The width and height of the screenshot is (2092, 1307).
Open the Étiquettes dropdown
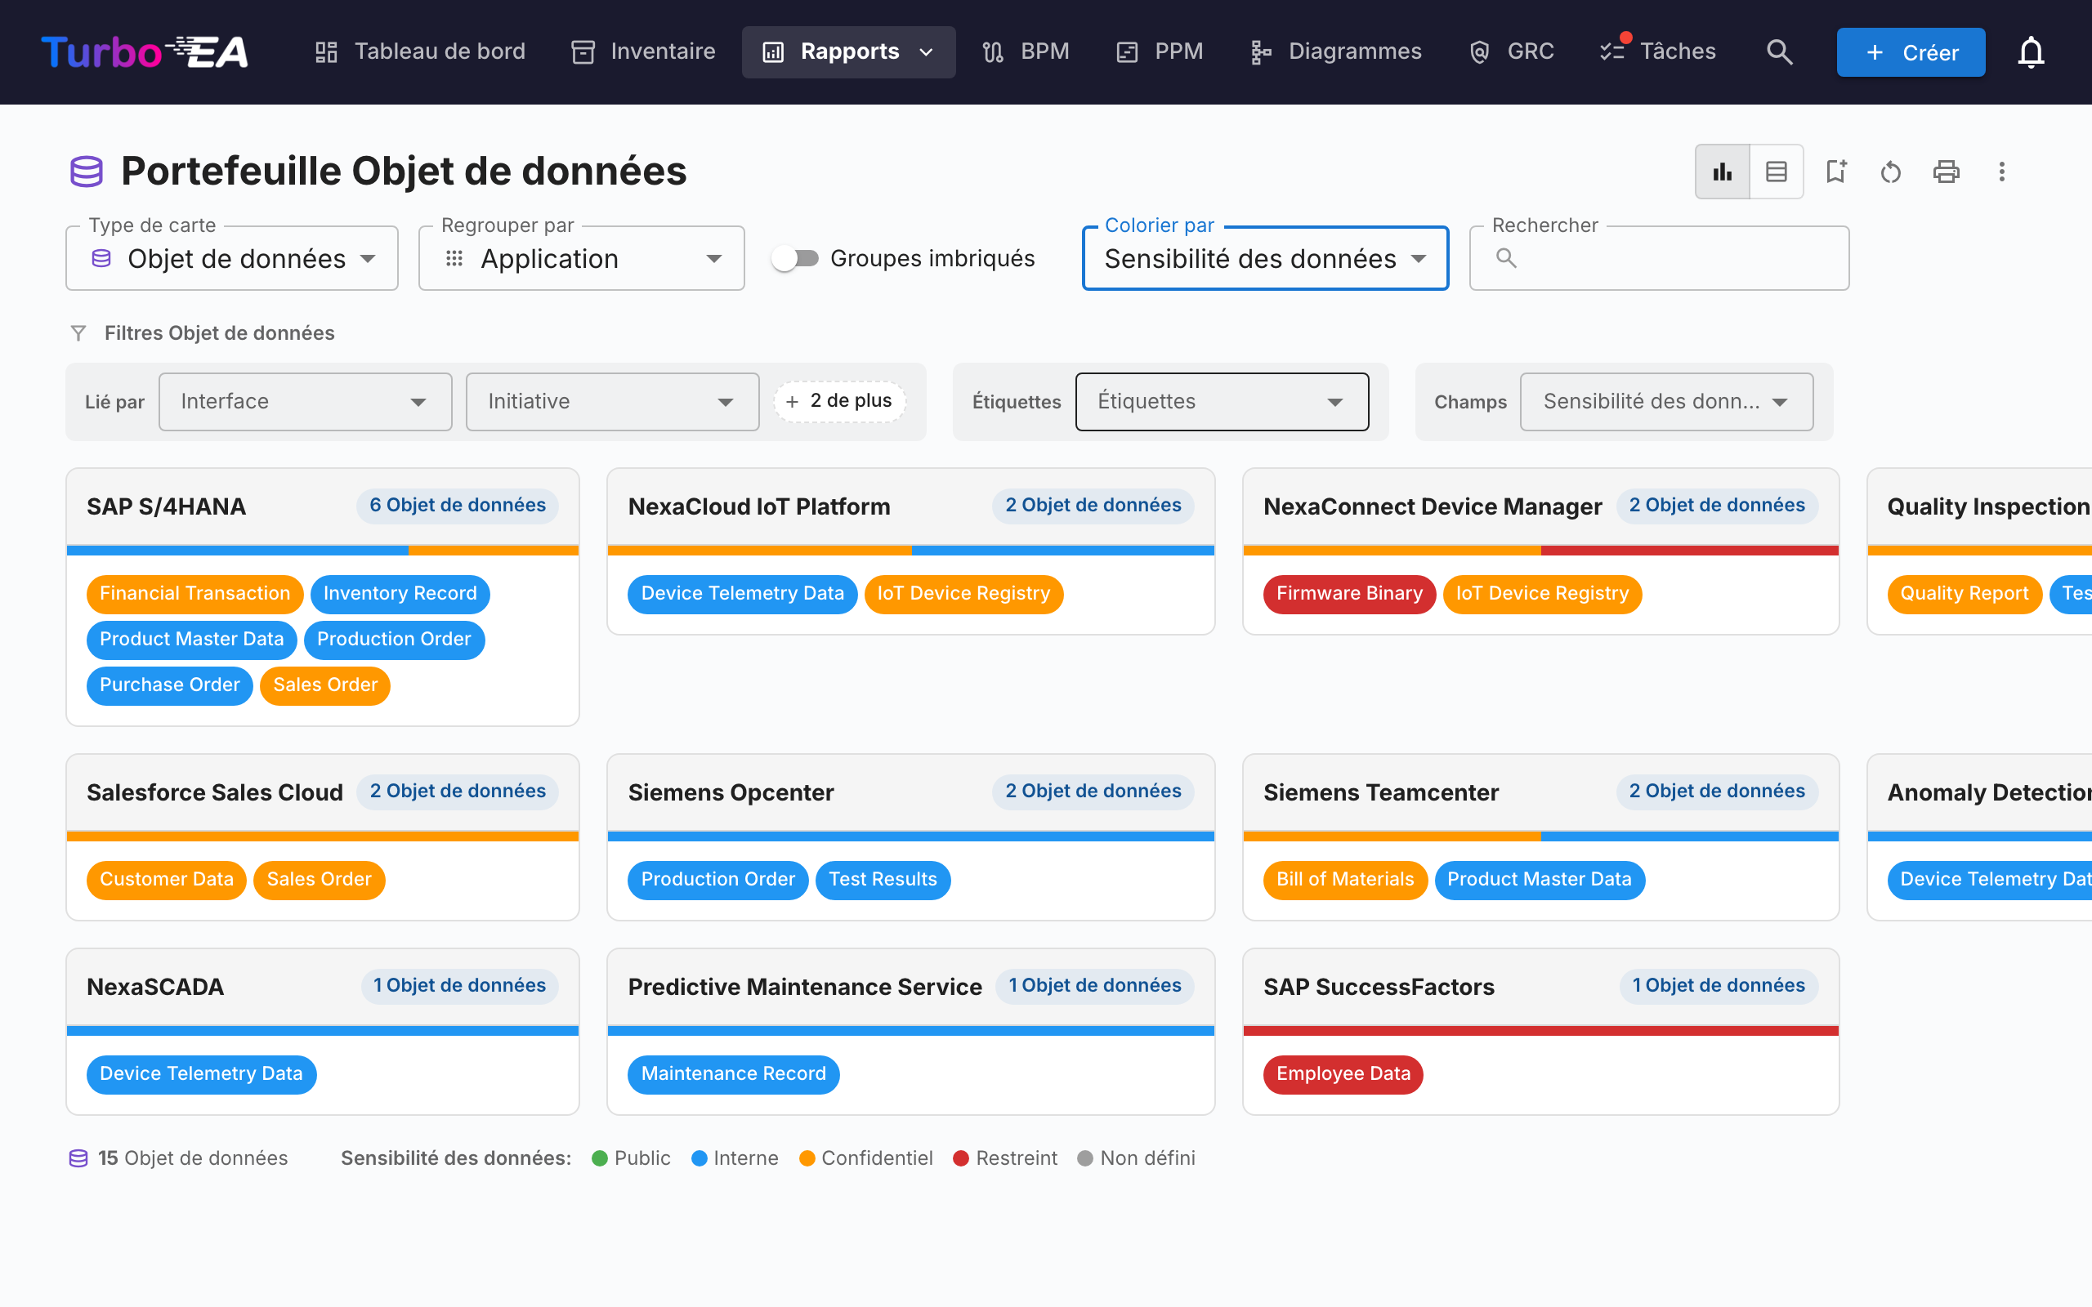(1222, 401)
